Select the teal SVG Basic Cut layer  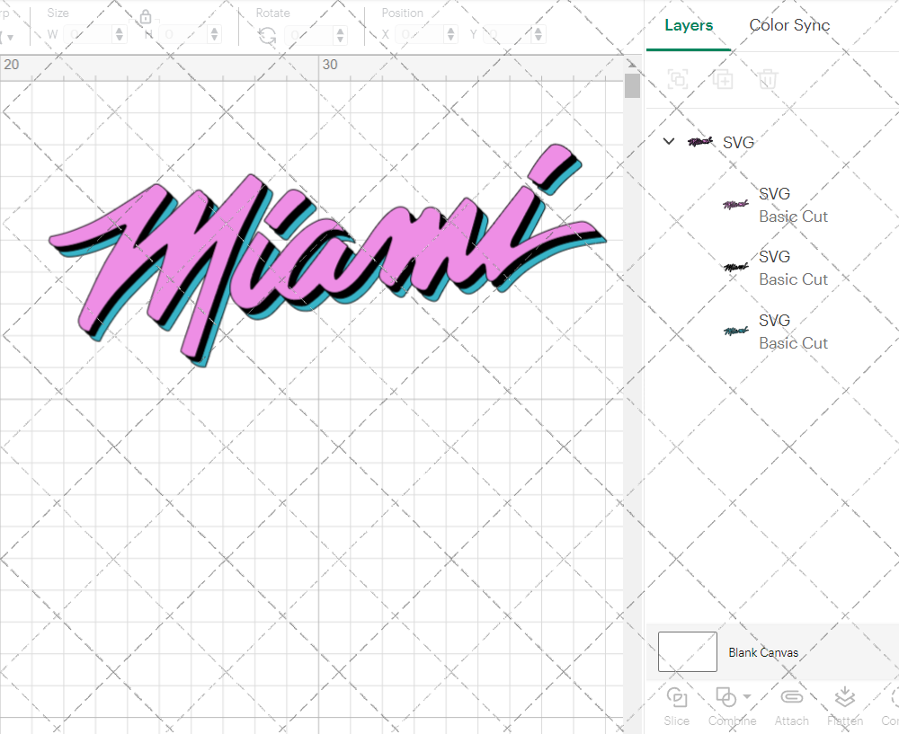[772, 332]
